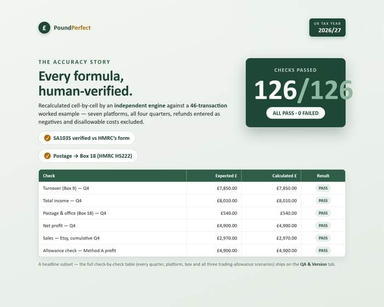Click the calculated £540.00 in the Postage row
Image resolution: width=384 pixels, height=307 pixels.
click(x=289, y=213)
